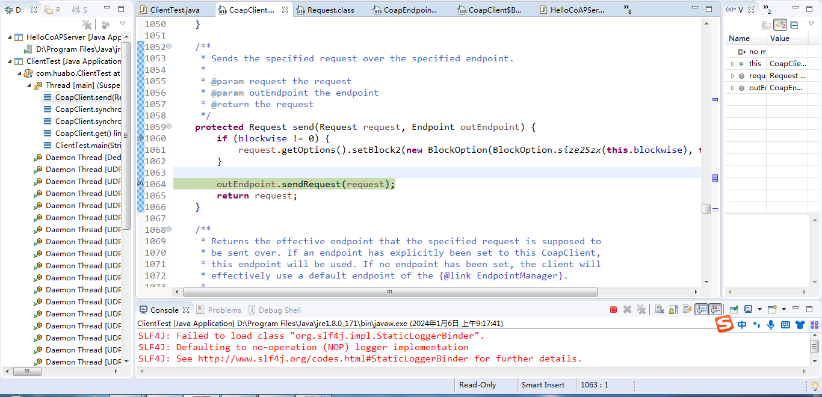Screen dimensions: 822x397
Task: Collapse the ClientTest Java Application node
Action: coord(10,61)
